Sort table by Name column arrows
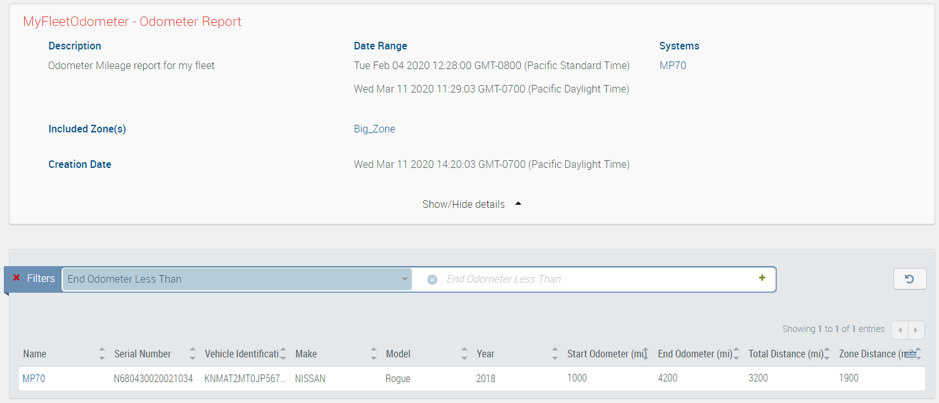Viewport: 939px width, 403px height. [x=102, y=354]
